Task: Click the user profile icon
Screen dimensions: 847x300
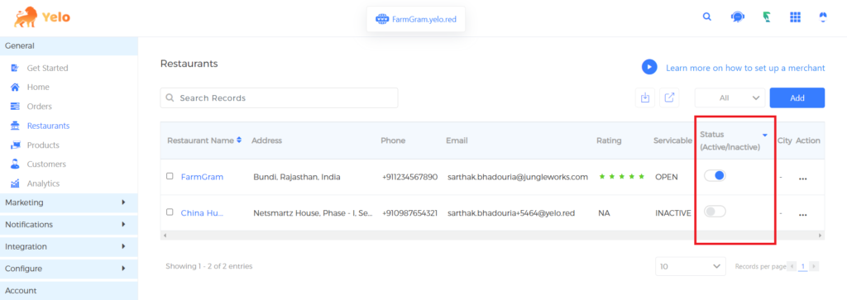Action: (x=823, y=17)
